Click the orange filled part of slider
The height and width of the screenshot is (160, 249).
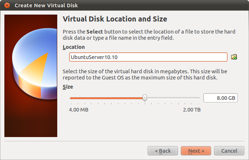click(x=106, y=98)
